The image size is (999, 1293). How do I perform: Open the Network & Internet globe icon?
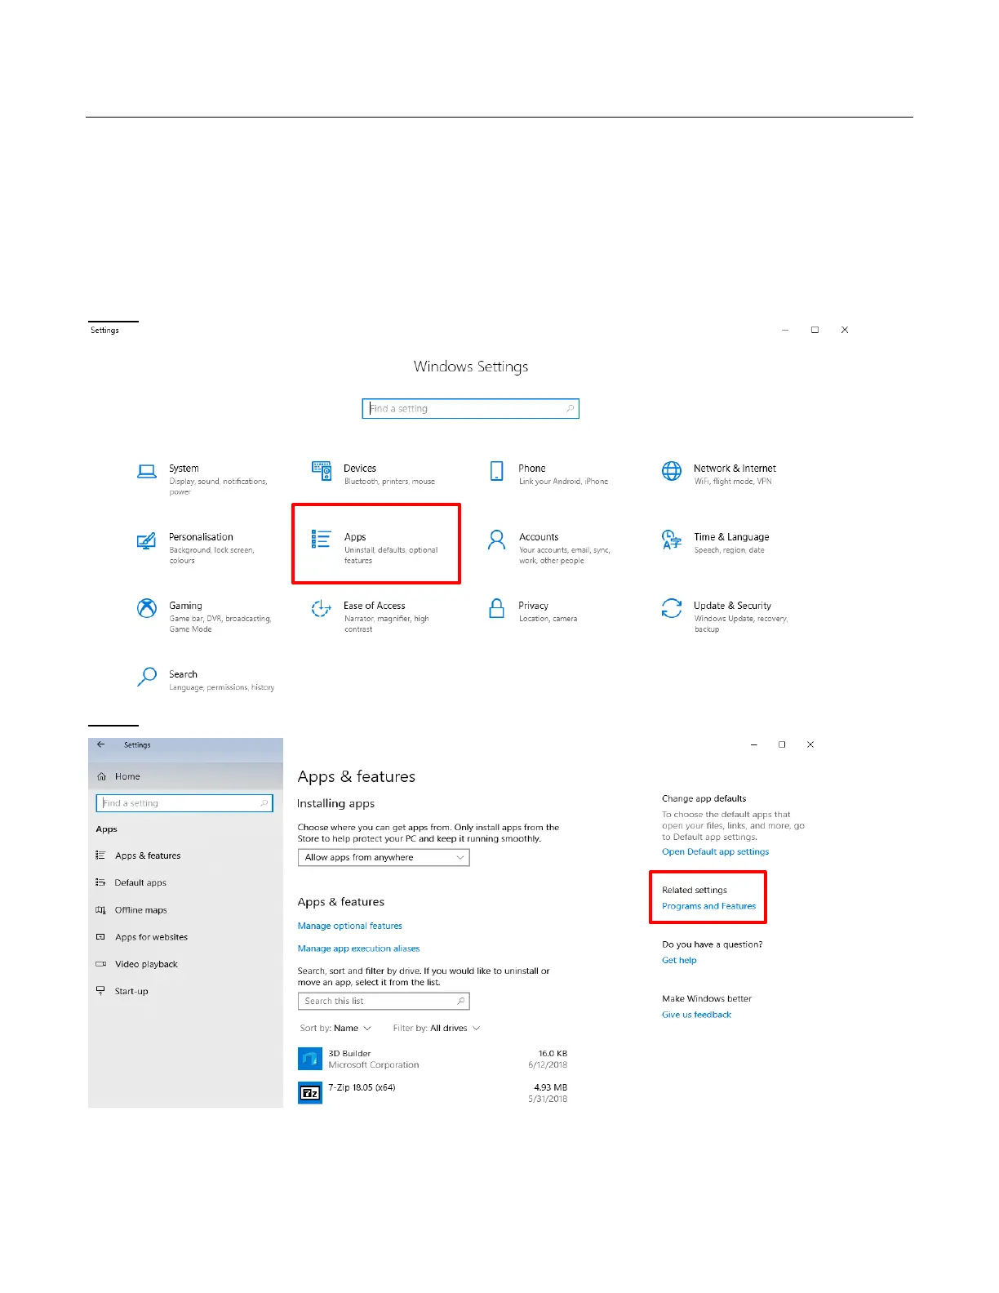[x=672, y=471]
